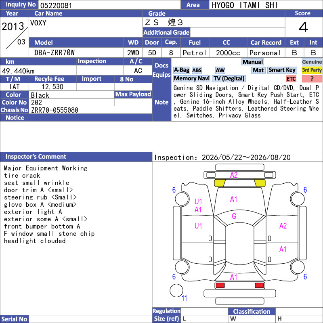Click the B grade under Int
This screenshot has width=323, height=323.
click(x=313, y=53)
